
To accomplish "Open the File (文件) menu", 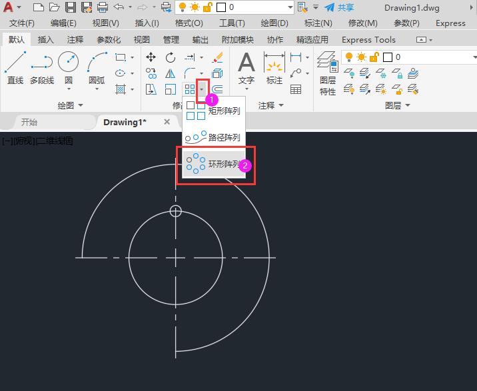I will click(x=21, y=23).
